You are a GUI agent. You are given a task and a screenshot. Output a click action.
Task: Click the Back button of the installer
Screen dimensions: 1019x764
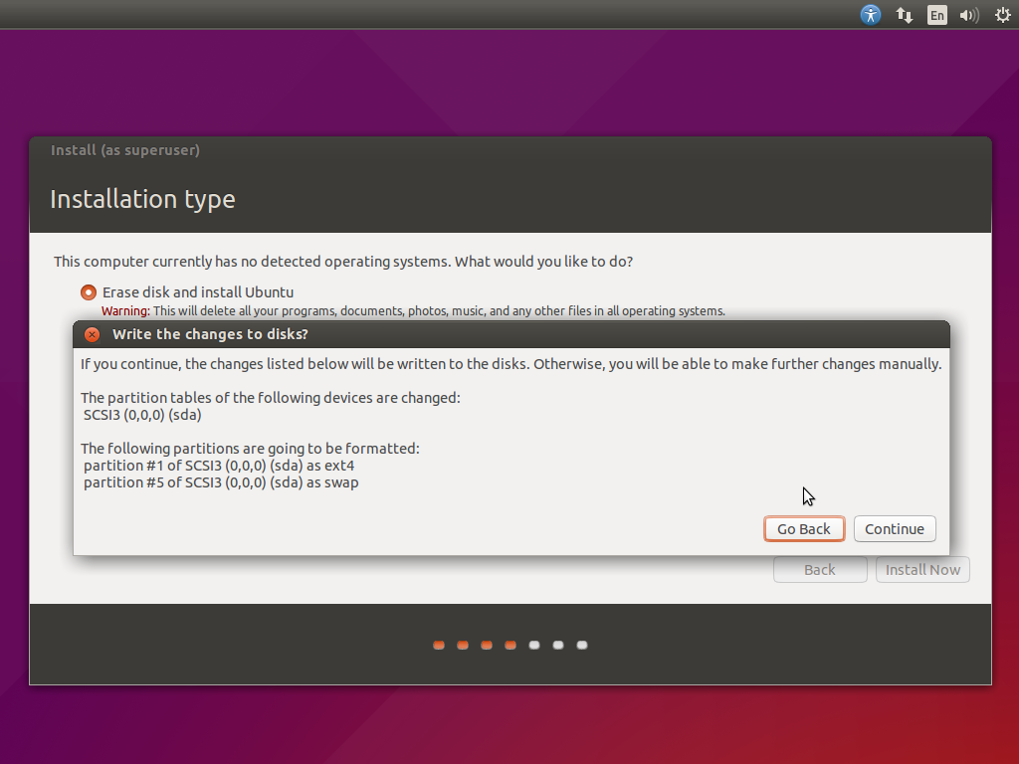pyautogui.click(x=819, y=570)
